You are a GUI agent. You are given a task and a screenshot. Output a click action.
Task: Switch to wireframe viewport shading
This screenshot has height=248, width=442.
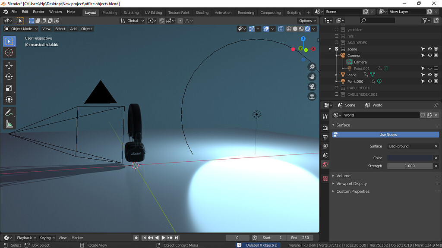[x=289, y=29]
